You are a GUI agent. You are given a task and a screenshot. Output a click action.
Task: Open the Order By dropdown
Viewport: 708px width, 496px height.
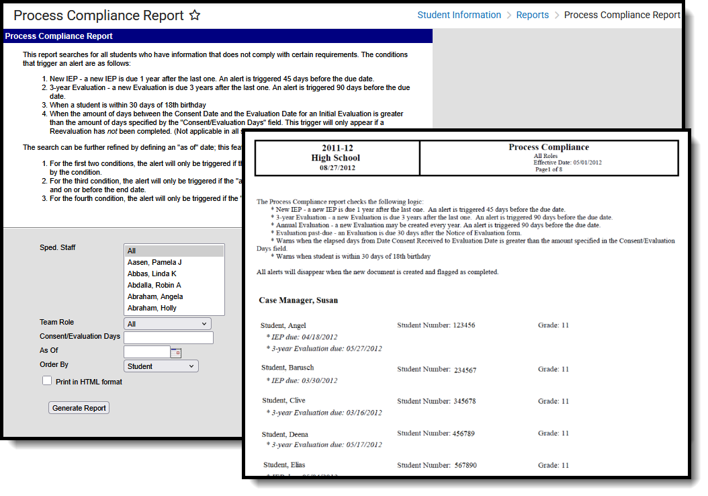tap(161, 366)
